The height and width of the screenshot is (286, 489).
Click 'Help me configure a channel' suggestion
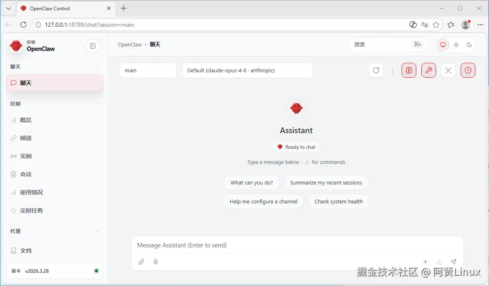(264, 202)
